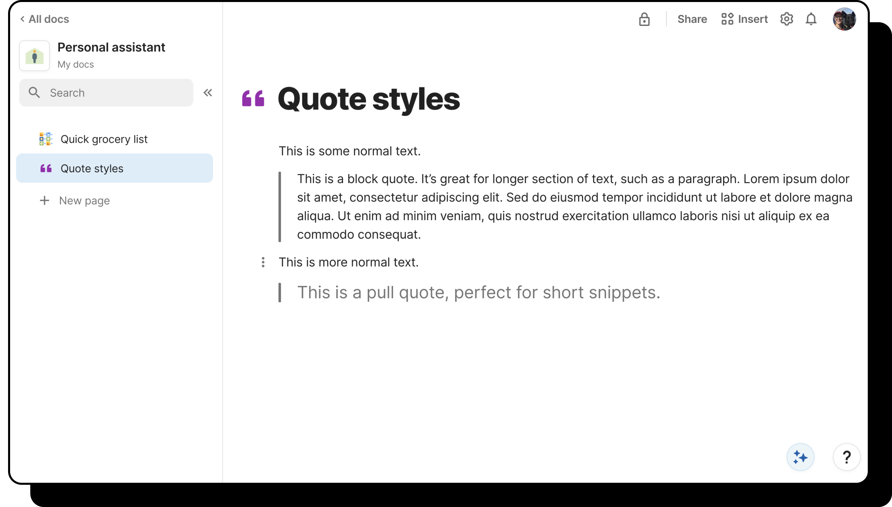This screenshot has height=507, width=892.
Task: Click the Personal assistant doc icon
Action: coord(34,56)
